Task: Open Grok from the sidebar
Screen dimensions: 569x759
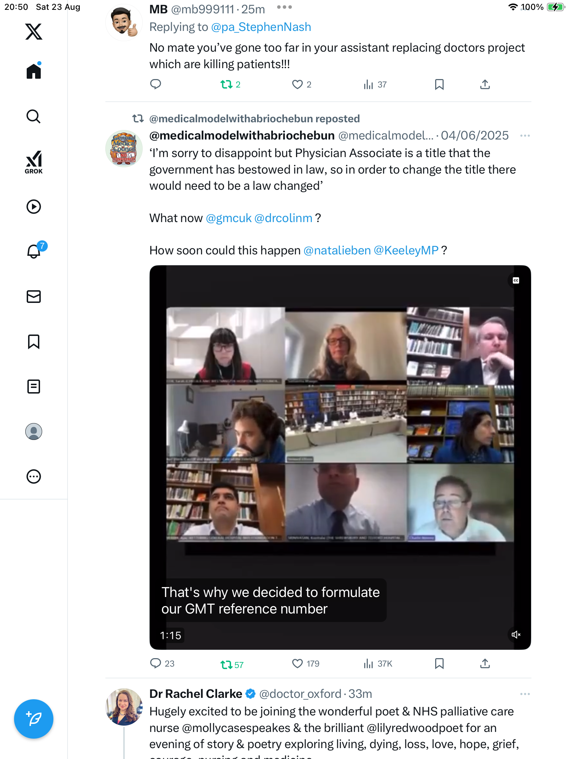Action: click(x=34, y=162)
